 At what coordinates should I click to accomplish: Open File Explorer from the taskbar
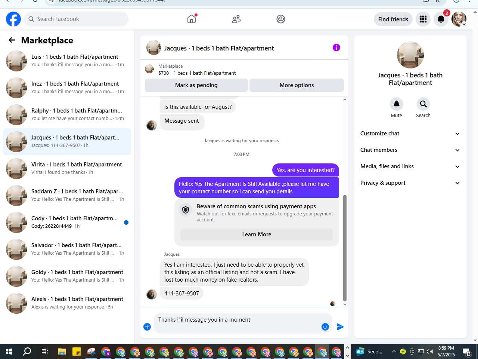pos(62,352)
